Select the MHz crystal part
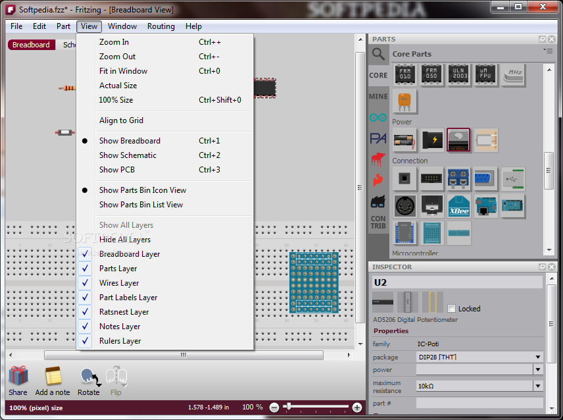Viewport: 563px width, 420px height. (x=513, y=75)
